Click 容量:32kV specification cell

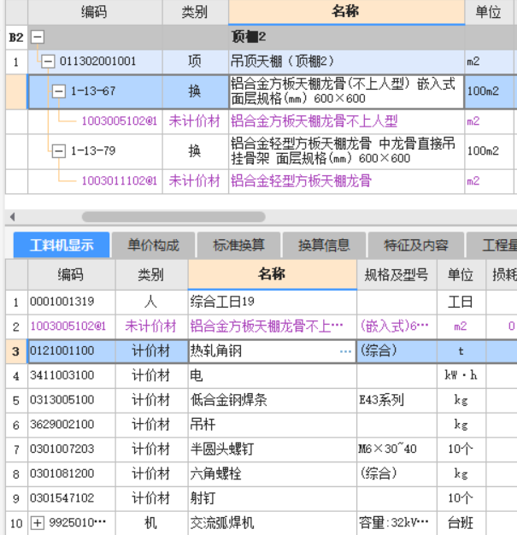(x=397, y=523)
